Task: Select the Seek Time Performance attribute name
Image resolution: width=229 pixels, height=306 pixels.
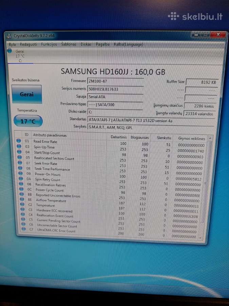Action: point(52,169)
